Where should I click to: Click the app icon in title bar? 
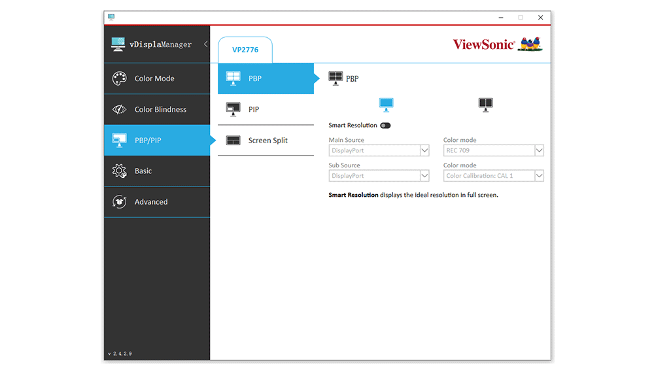coord(111,17)
